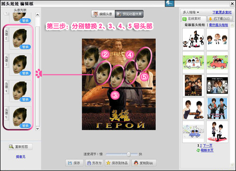
Task: Click 复制到QQ penguin button
Action: pyautogui.click(x=144, y=163)
